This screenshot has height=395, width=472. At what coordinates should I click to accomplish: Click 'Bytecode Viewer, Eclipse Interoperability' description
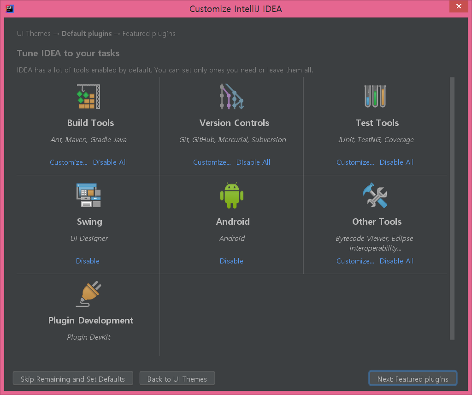(374, 244)
